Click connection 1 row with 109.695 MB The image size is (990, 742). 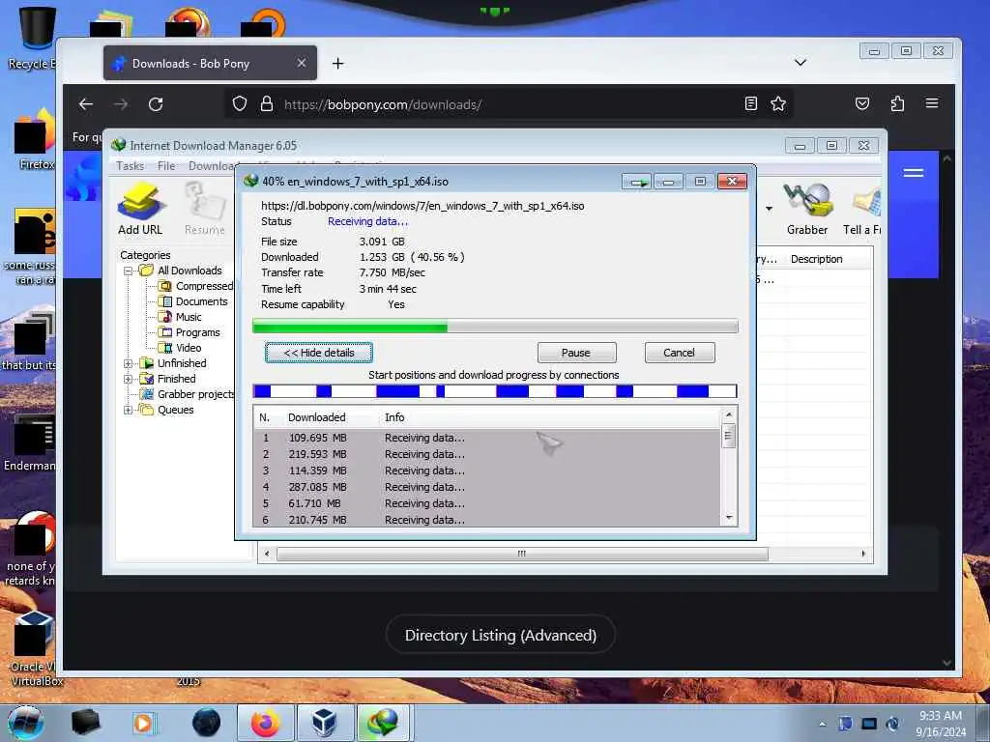(x=487, y=438)
